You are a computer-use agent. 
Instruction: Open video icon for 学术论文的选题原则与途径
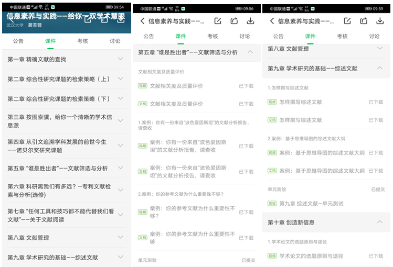[x=272, y=256]
